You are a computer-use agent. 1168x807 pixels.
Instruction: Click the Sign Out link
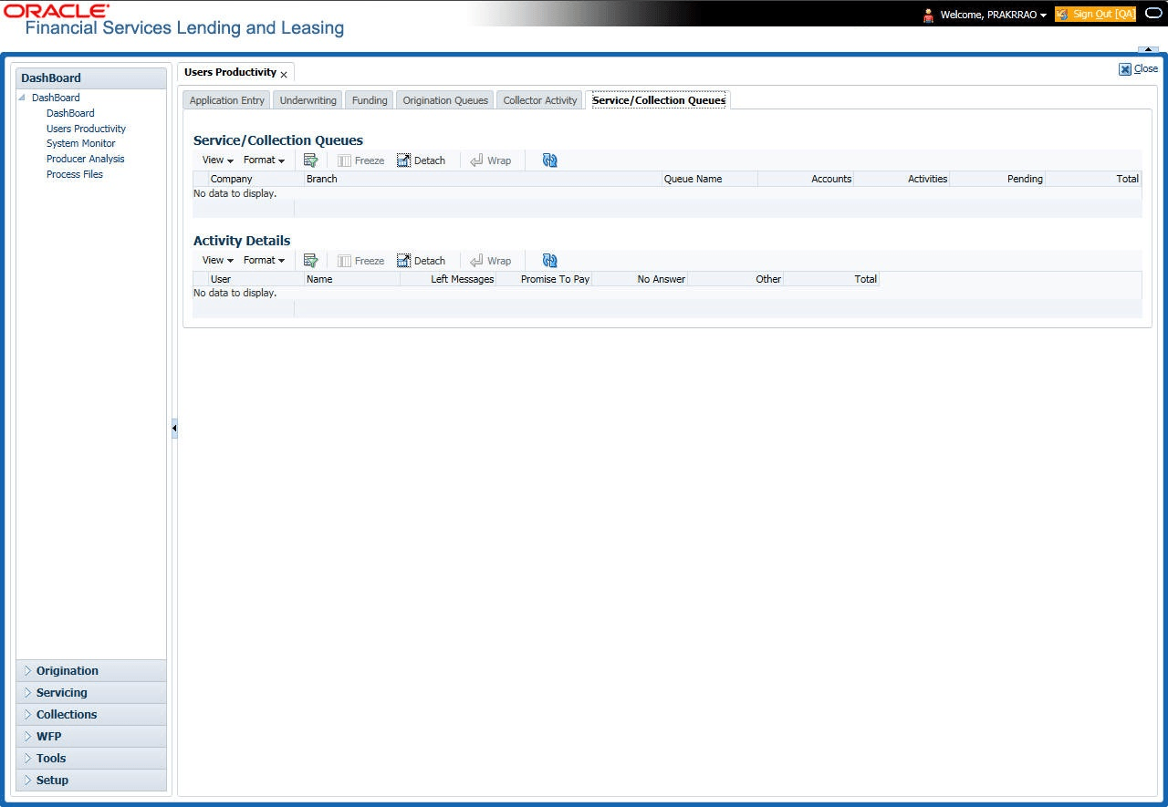(x=1103, y=15)
